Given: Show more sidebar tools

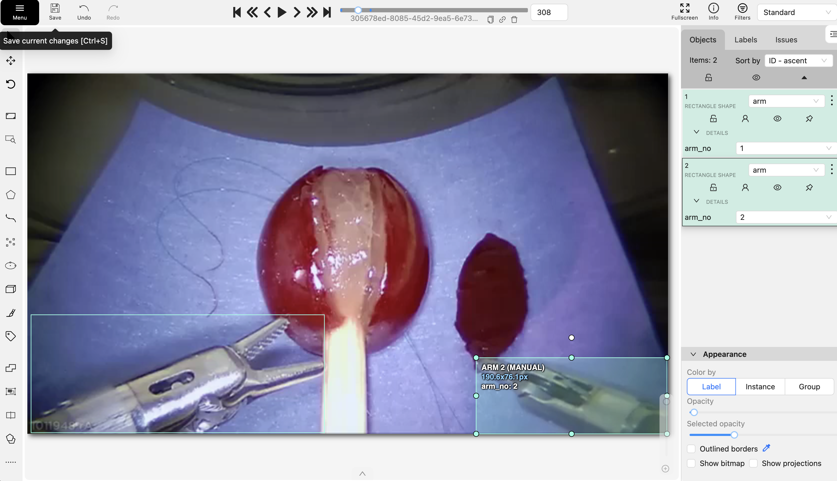Looking at the screenshot, I should pos(10,462).
